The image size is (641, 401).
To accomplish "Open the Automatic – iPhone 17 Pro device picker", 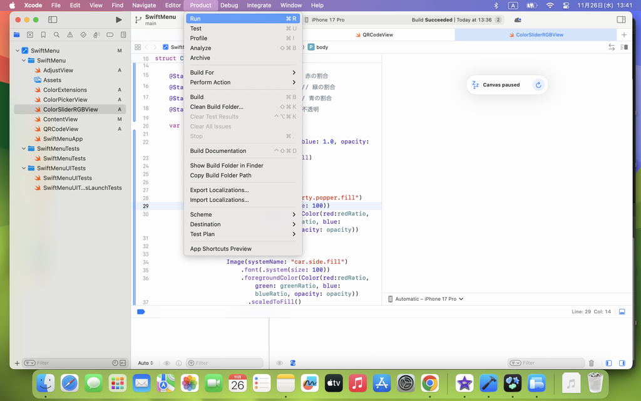I will pos(426,299).
